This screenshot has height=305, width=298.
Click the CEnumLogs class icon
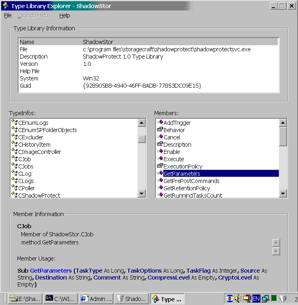point(15,123)
